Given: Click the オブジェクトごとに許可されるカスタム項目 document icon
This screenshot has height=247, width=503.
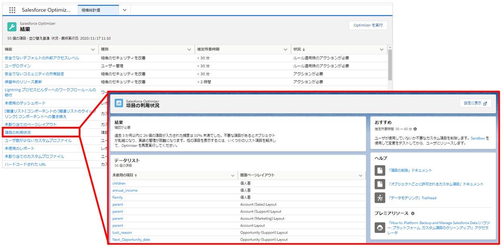Looking at the screenshot, I should click(380, 184).
